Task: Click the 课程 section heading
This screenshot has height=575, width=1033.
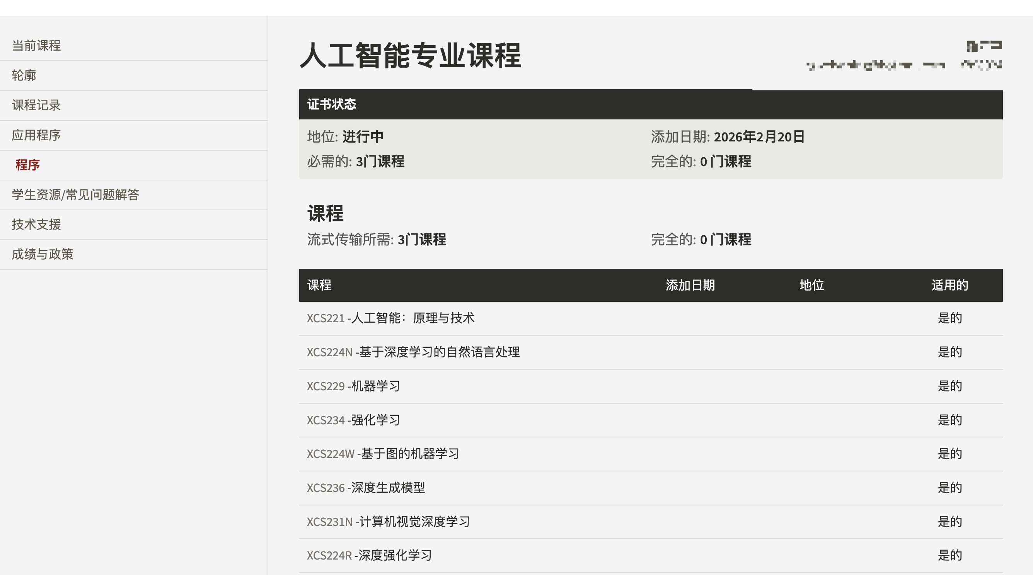Action: [x=325, y=214]
